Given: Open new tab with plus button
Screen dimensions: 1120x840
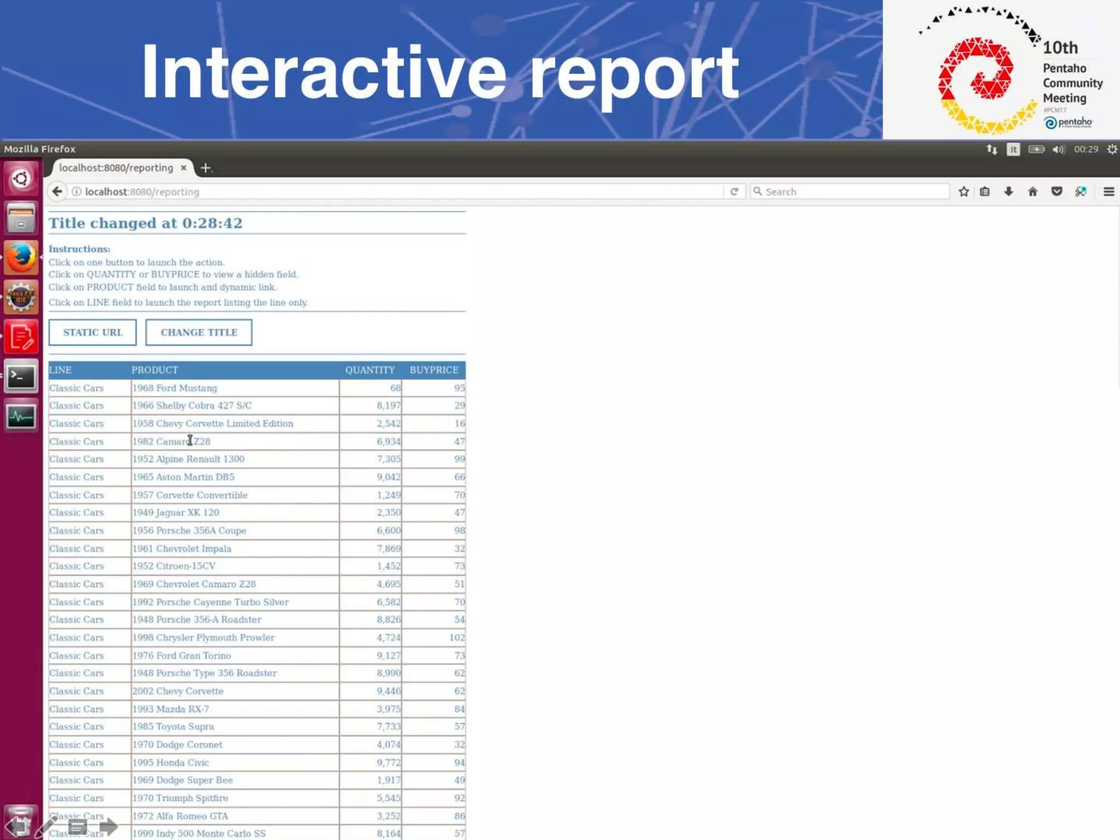Looking at the screenshot, I should [206, 168].
